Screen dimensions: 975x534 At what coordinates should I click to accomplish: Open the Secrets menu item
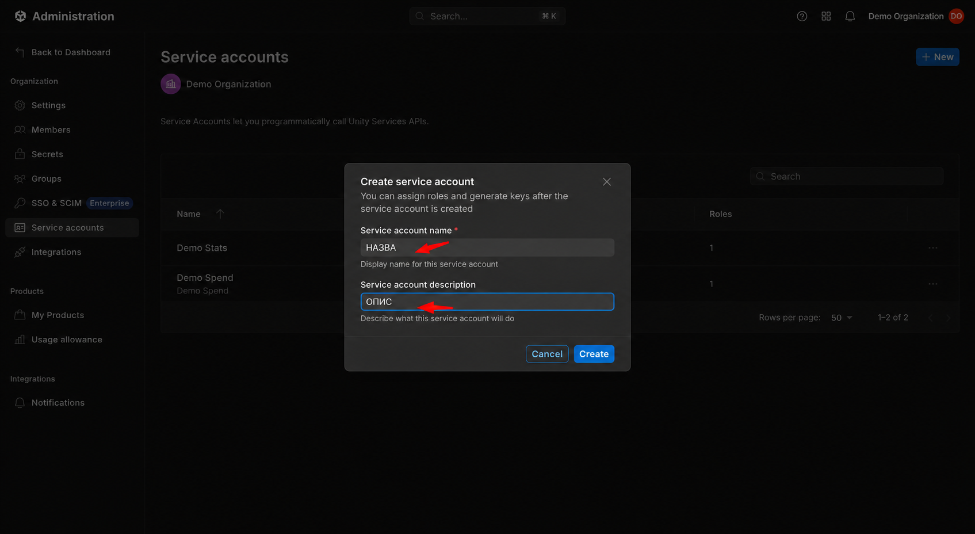pos(72,154)
